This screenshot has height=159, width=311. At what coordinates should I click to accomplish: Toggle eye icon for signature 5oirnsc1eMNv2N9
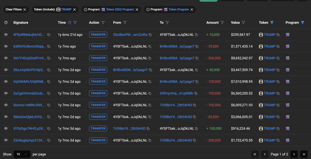[6, 105]
